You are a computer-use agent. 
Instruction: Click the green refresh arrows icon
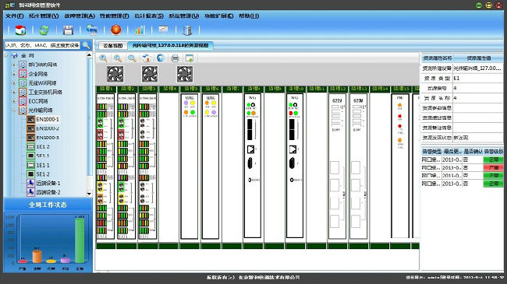[x=44, y=30]
